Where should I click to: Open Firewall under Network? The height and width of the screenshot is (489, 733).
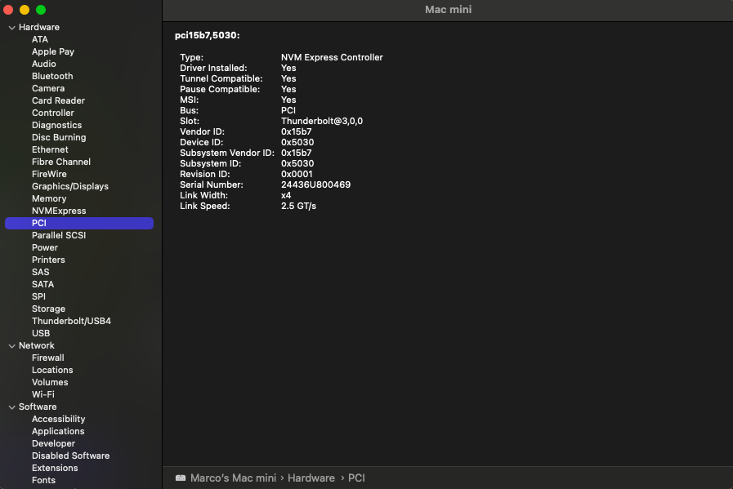(x=48, y=358)
